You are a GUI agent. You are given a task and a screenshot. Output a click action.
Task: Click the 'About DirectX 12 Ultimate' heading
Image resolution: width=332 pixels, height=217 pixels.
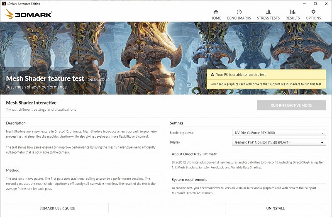[x=194, y=154]
